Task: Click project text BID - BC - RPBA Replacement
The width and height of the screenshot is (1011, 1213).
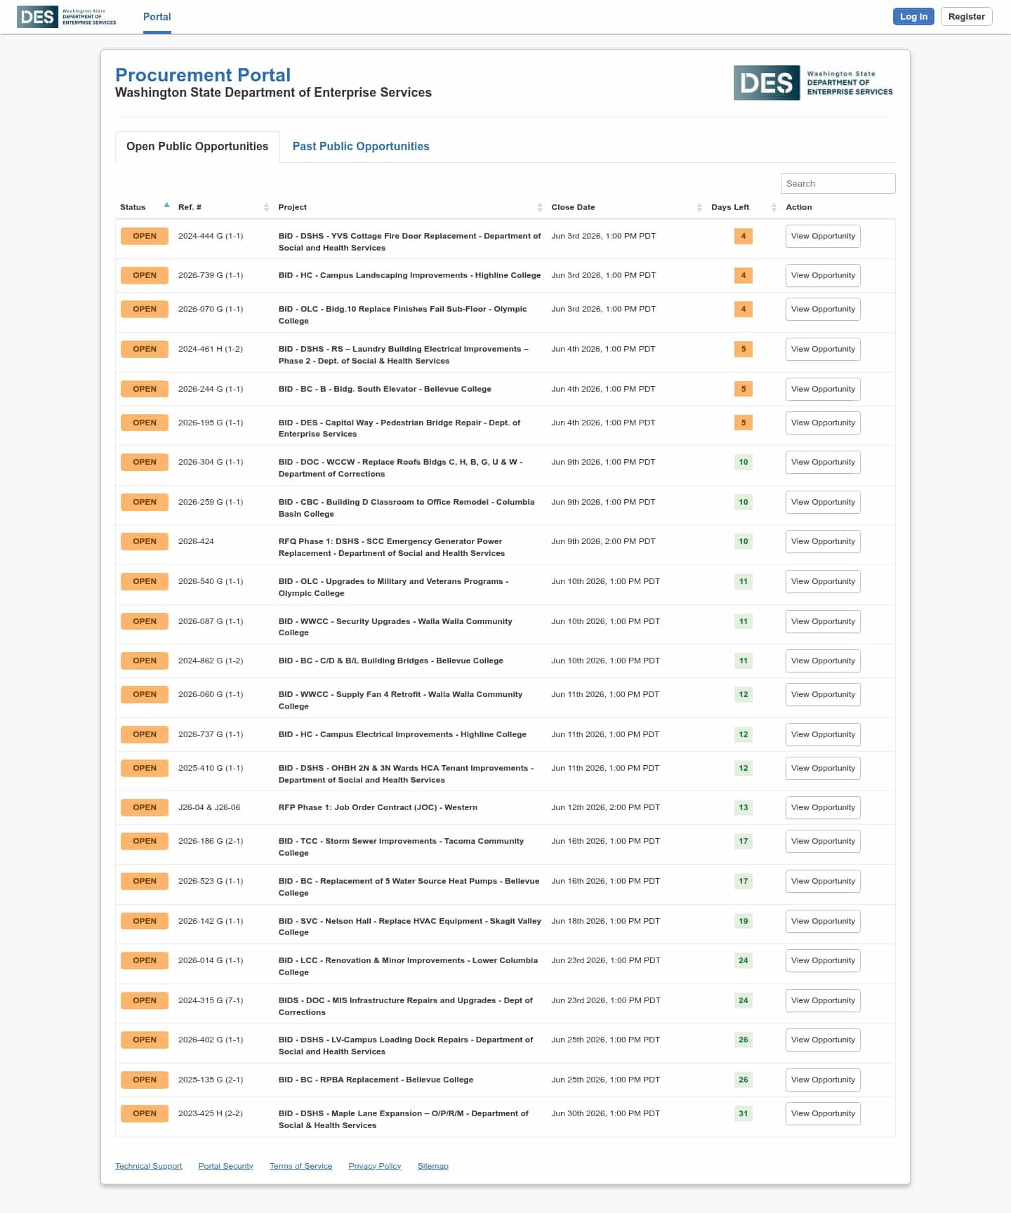Action: [376, 1080]
